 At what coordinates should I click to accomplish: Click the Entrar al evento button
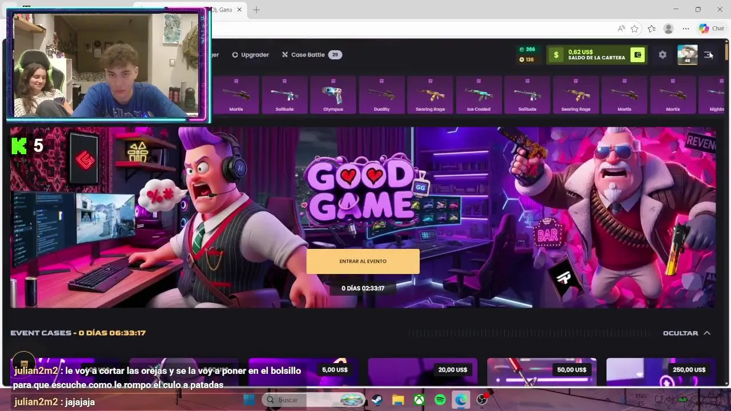tap(363, 261)
